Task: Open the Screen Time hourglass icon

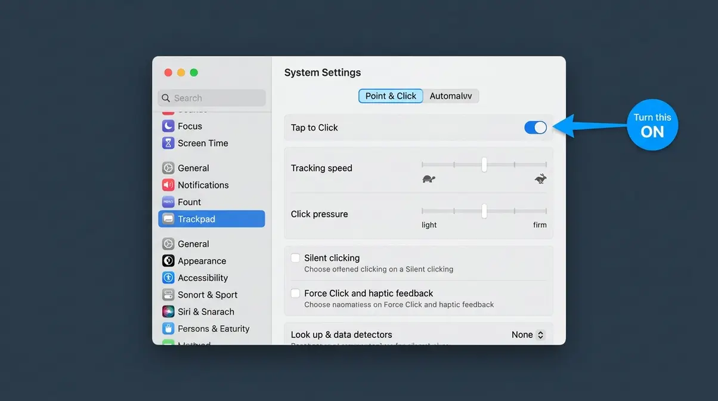Action: click(x=168, y=143)
